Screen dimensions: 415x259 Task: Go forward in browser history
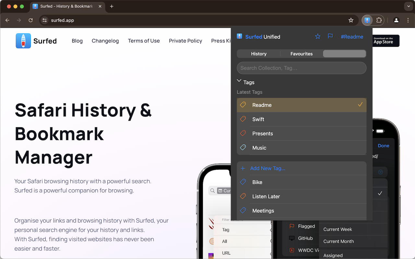tap(19, 20)
